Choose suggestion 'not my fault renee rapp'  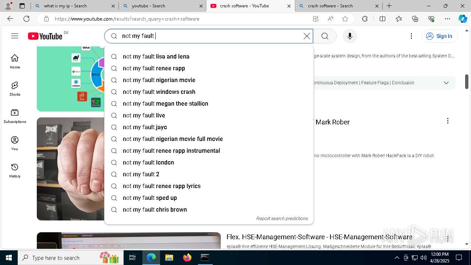point(209,68)
